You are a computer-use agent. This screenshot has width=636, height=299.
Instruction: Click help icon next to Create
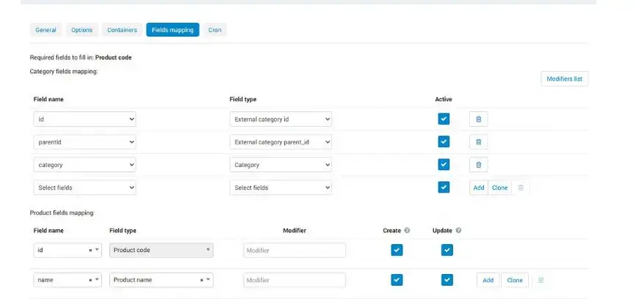click(x=408, y=230)
